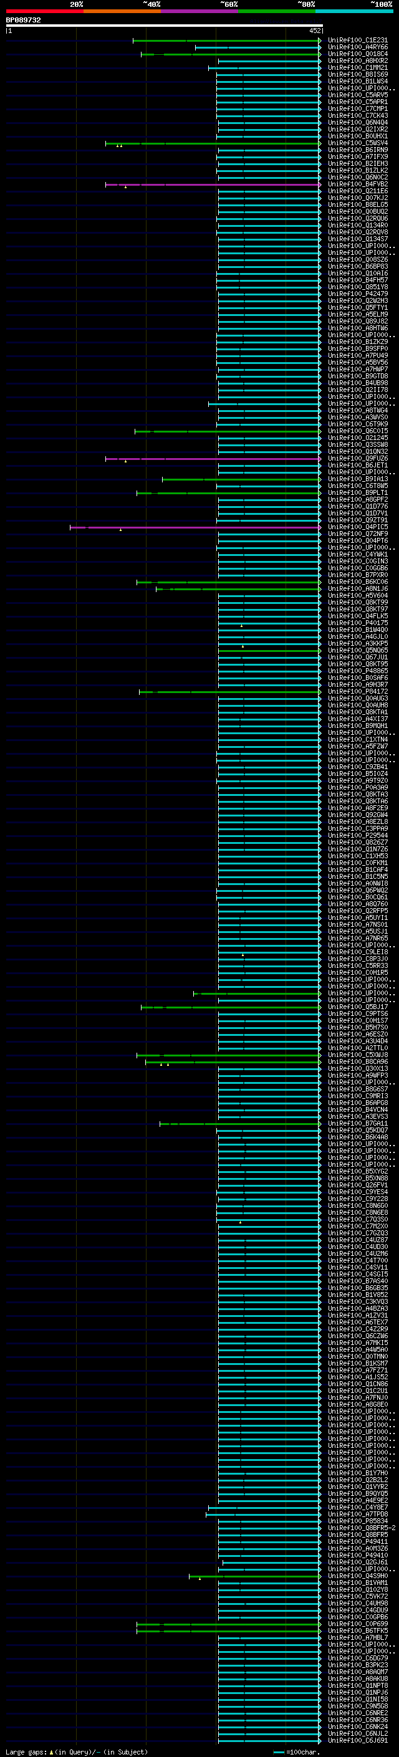
Task: Click the cyan alignment bar for C6J691
Action: (269, 1741)
